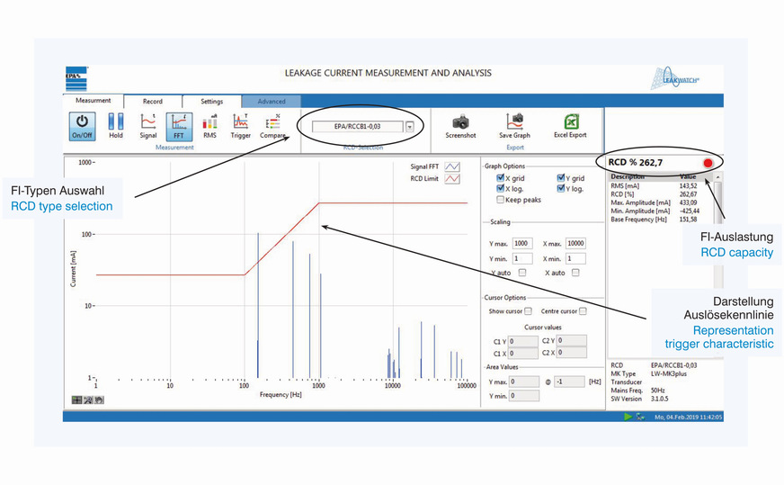Open the EPA/RCCB1-0,03 combo box
Image resolution: width=784 pixels, height=485 pixels.
pos(357,127)
